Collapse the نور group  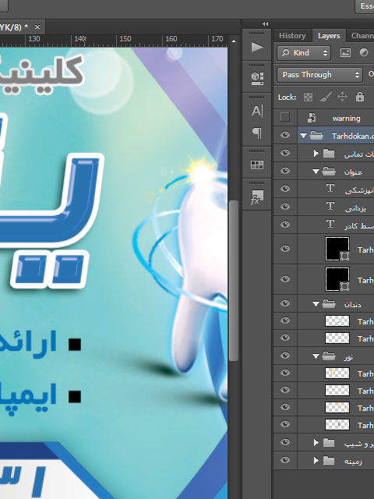(316, 356)
